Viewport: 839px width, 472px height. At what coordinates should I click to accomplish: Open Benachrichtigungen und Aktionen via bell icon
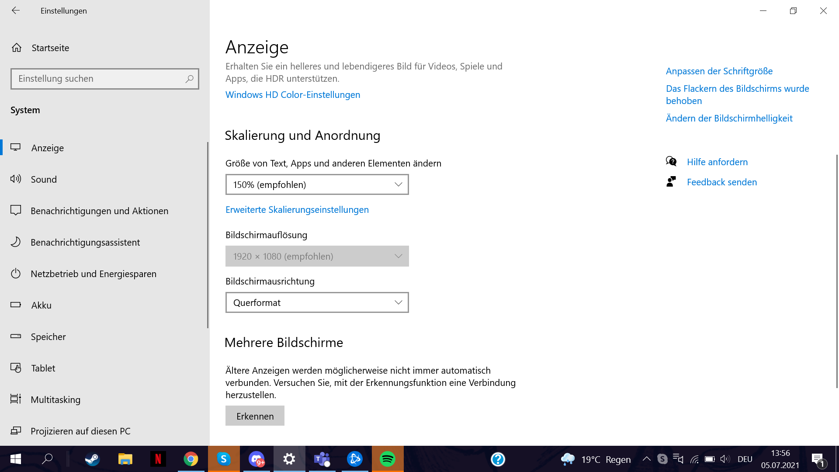(16, 211)
